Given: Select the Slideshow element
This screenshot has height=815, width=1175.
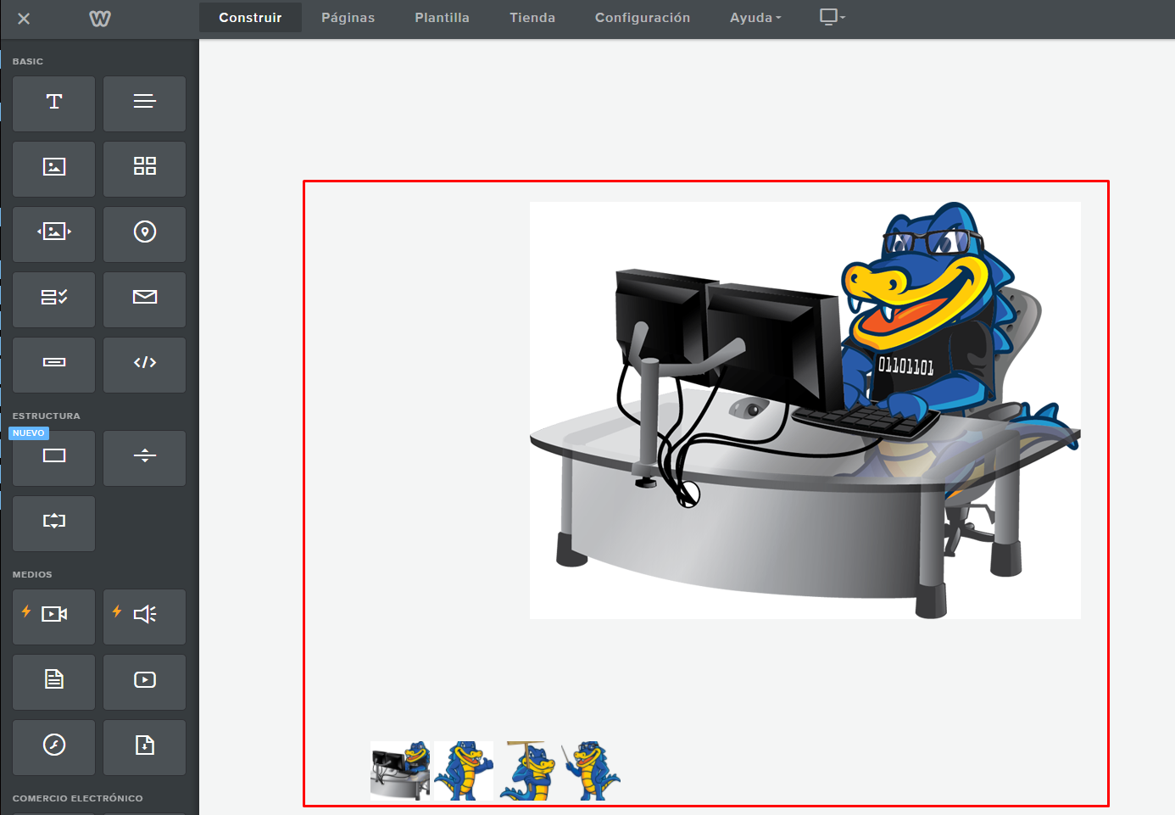Looking at the screenshot, I should tap(54, 234).
